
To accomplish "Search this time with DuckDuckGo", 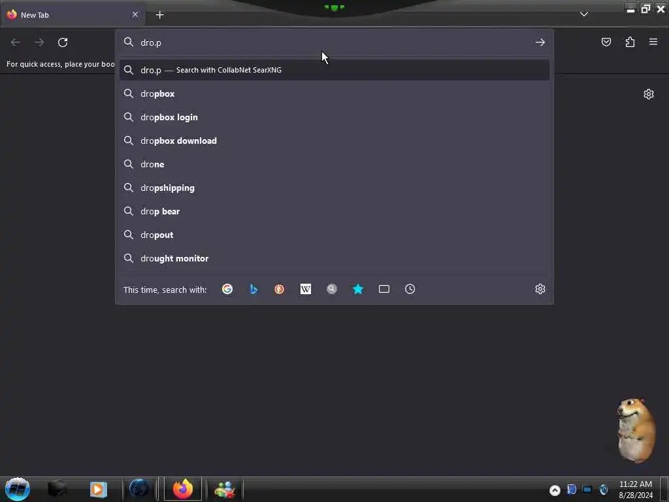I will 280,289.
